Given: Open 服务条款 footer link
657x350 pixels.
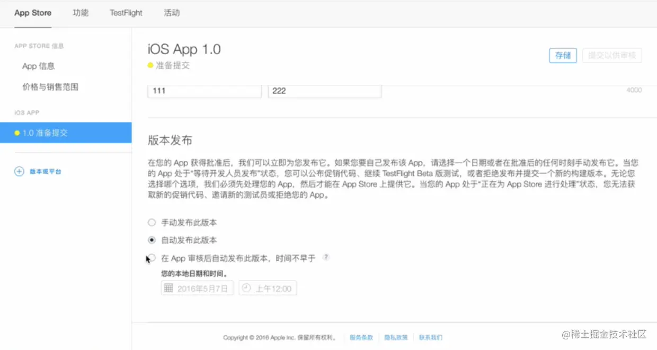Looking at the screenshot, I should point(361,337).
